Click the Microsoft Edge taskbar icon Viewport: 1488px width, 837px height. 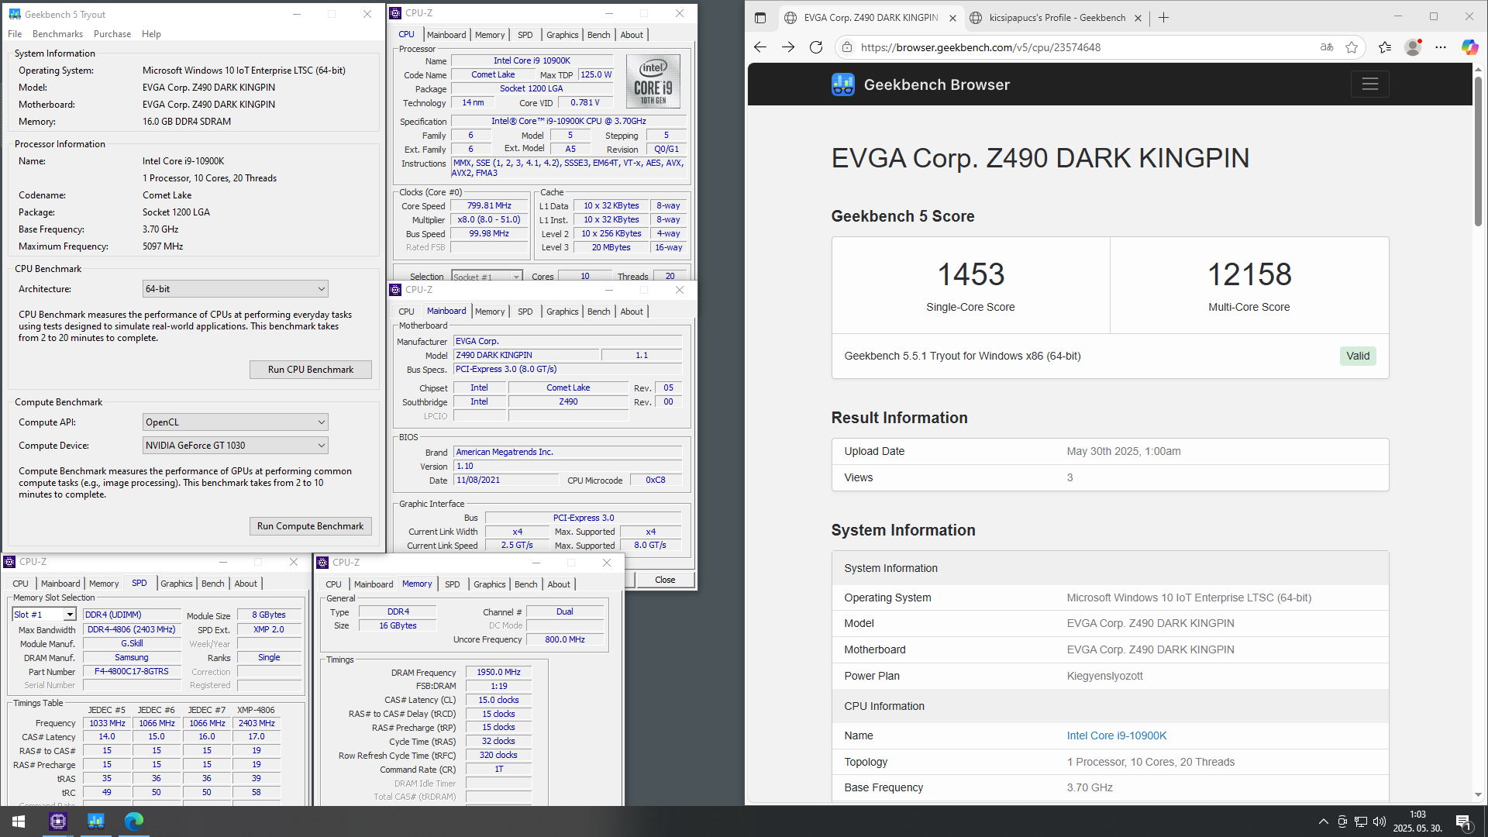pyautogui.click(x=133, y=821)
